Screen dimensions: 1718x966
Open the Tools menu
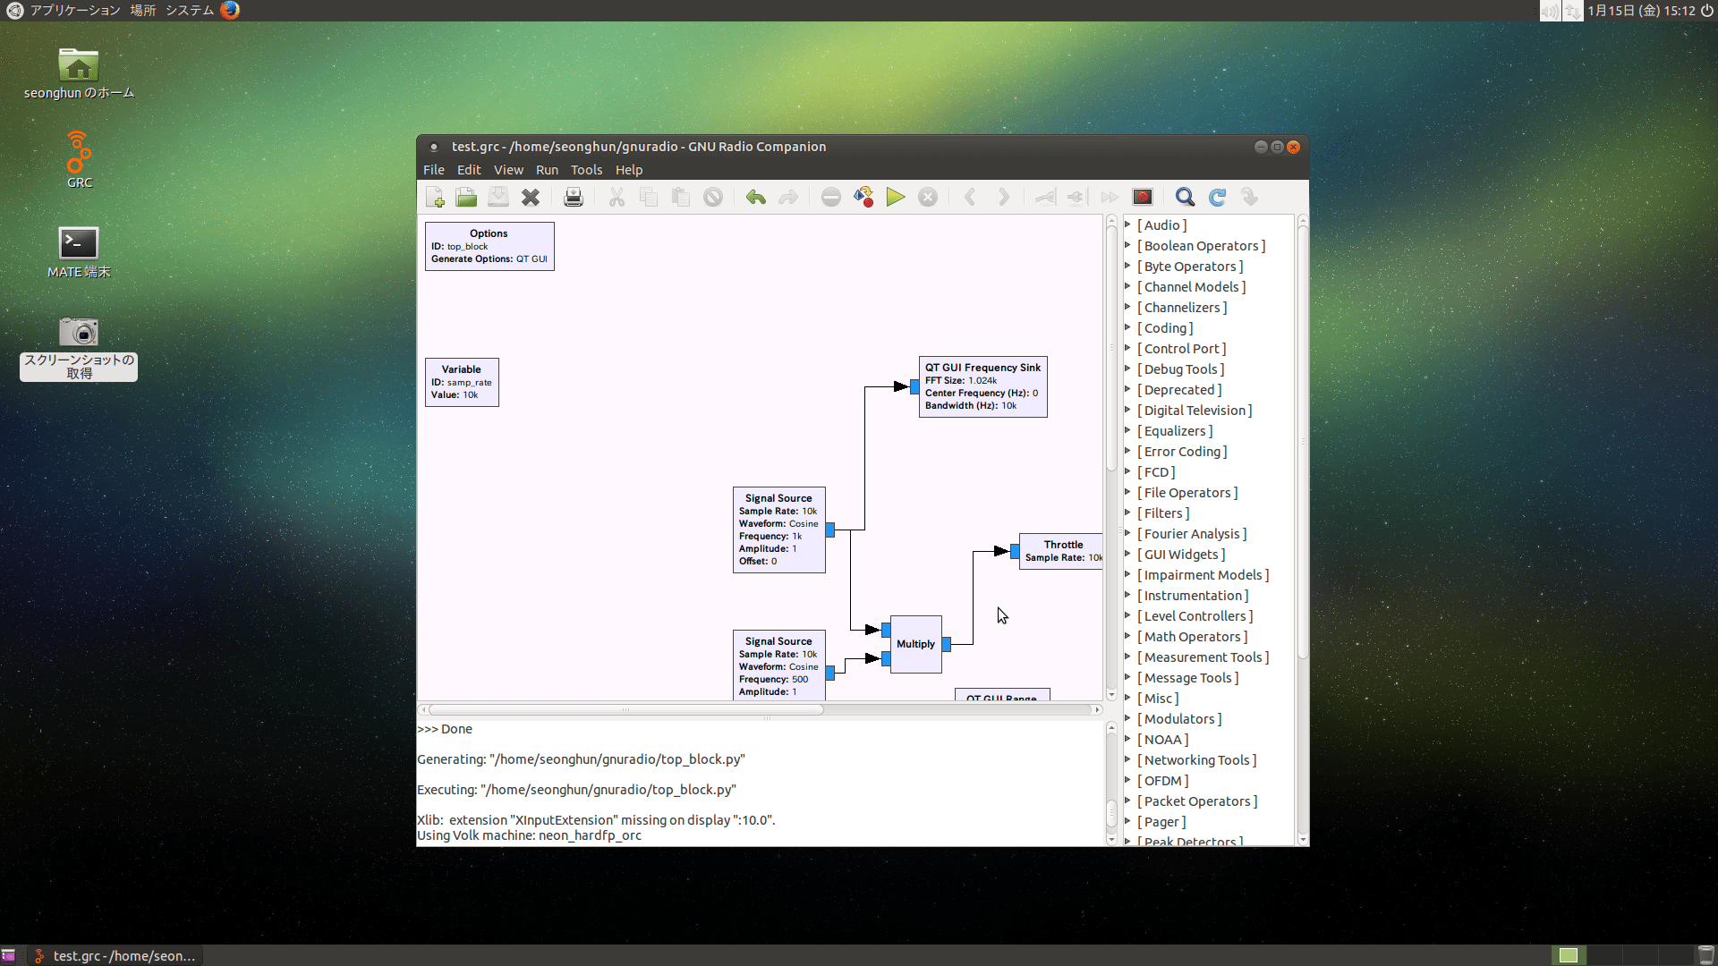point(586,170)
